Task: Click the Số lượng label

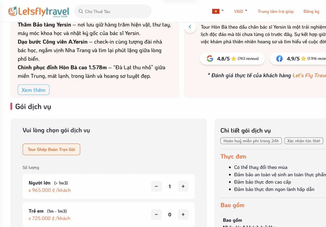Action: point(31,167)
